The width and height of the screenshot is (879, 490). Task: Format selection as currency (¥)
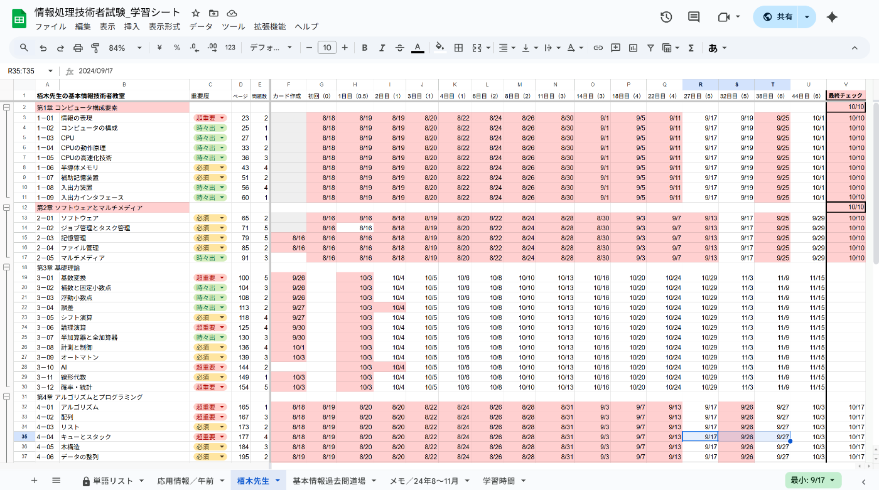click(159, 48)
